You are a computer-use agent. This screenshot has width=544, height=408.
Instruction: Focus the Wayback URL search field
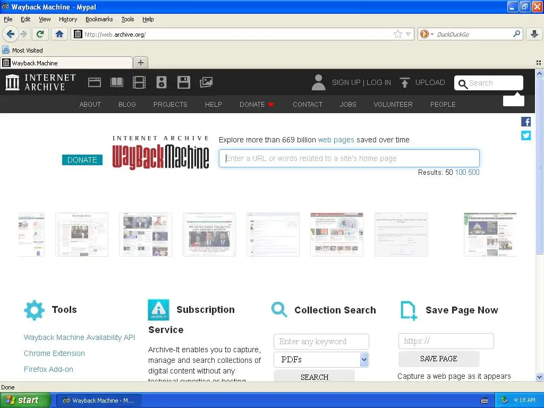349,158
